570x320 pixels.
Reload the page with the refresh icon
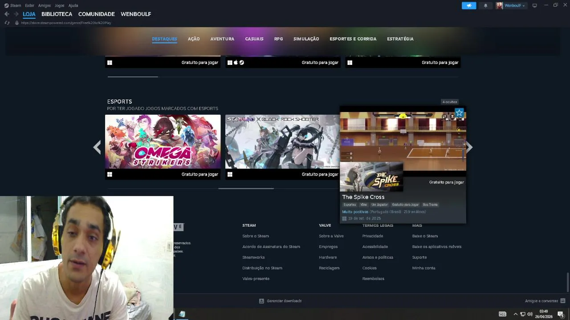click(x=7, y=23)
